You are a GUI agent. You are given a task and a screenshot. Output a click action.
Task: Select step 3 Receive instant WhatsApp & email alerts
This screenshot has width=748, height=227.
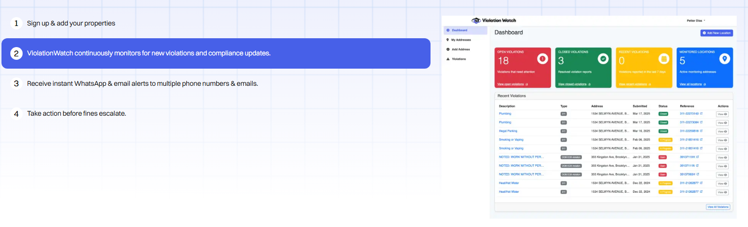[134, 84]
